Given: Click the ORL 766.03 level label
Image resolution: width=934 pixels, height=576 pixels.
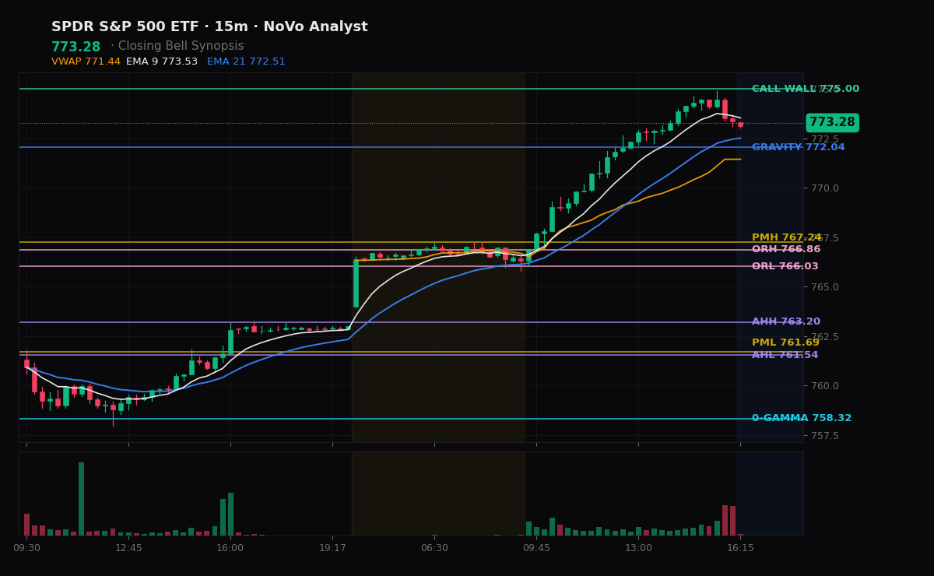Looking at the screenshot, I should 785,266.
